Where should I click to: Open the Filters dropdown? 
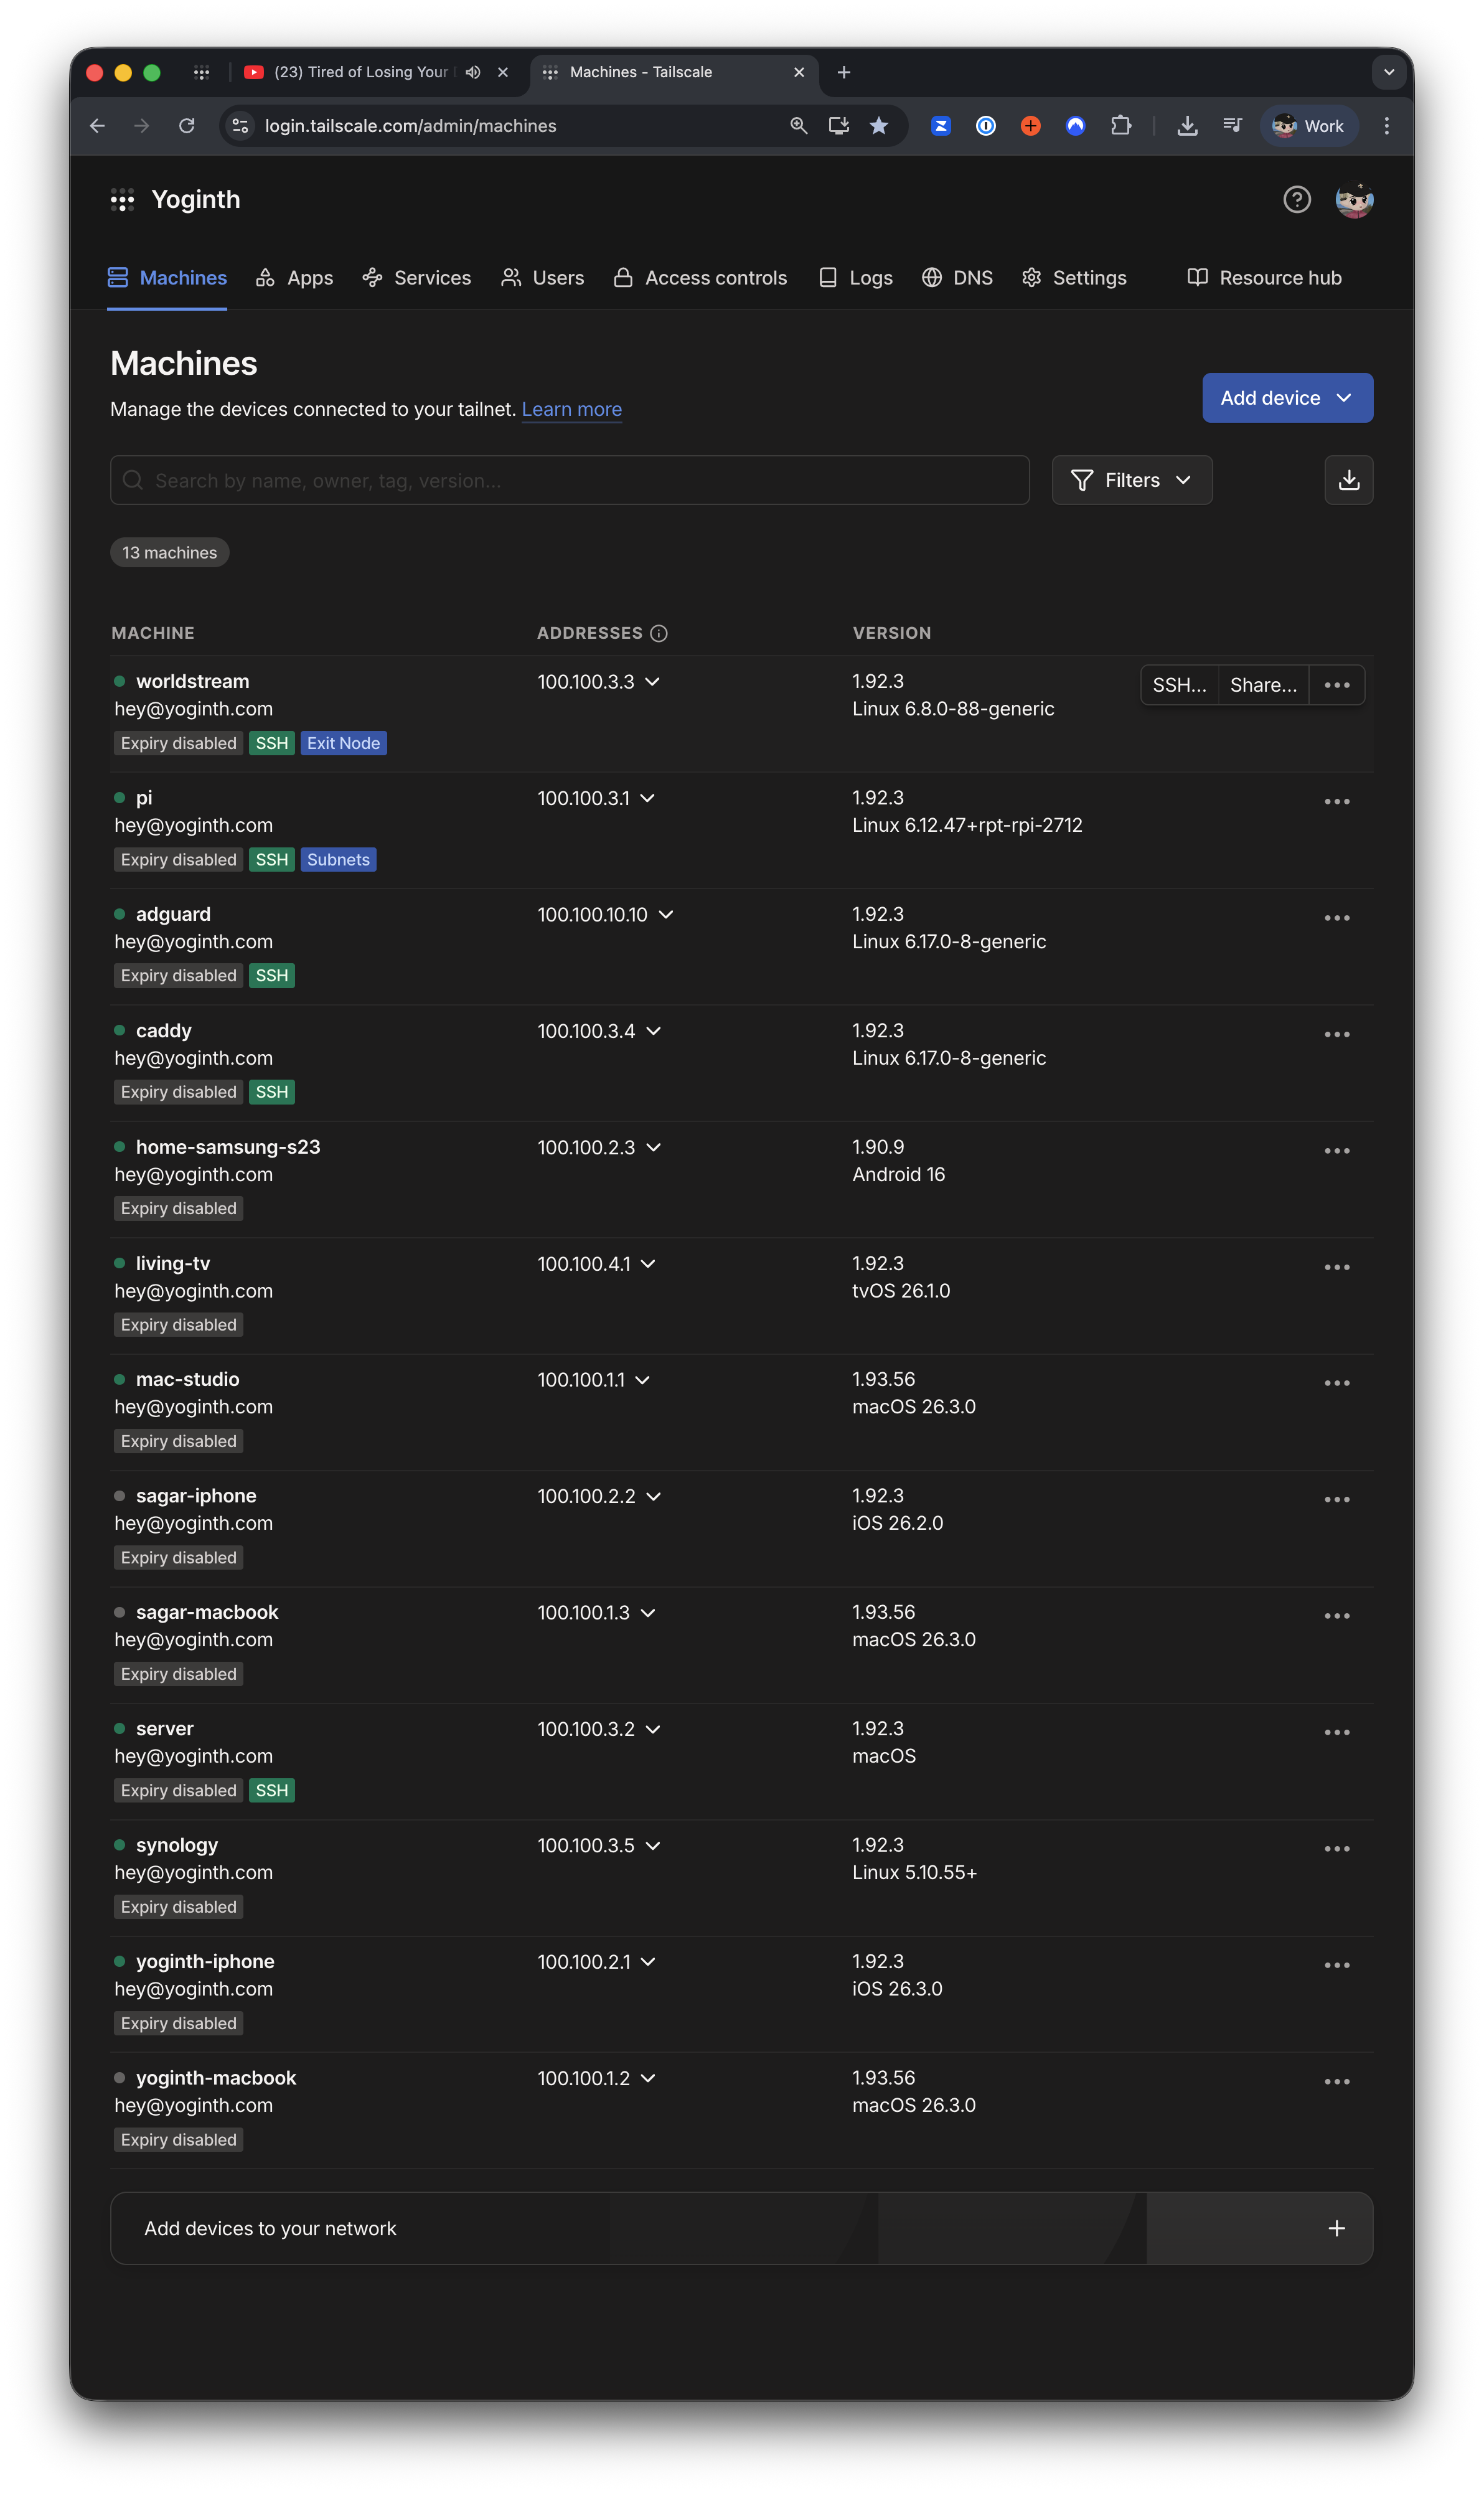1131,480
